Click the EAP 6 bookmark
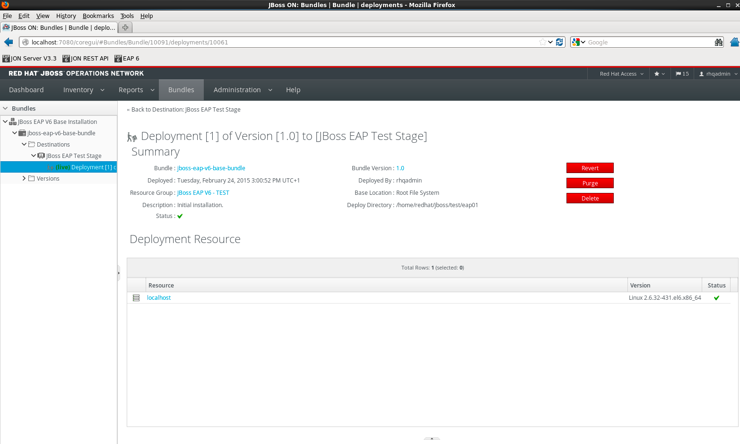Screen dimensions: 740x444 (127, 59)
